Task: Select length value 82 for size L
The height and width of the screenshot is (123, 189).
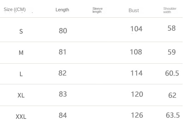Action: point(63,73)
